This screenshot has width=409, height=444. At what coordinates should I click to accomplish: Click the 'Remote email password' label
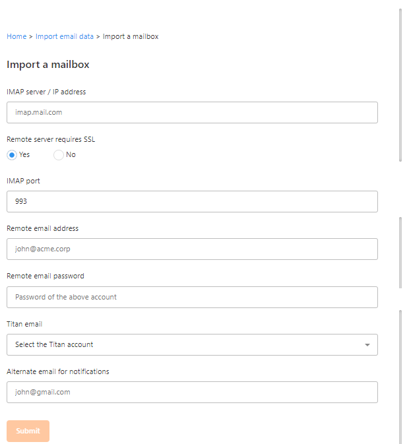tap(46, 276)
